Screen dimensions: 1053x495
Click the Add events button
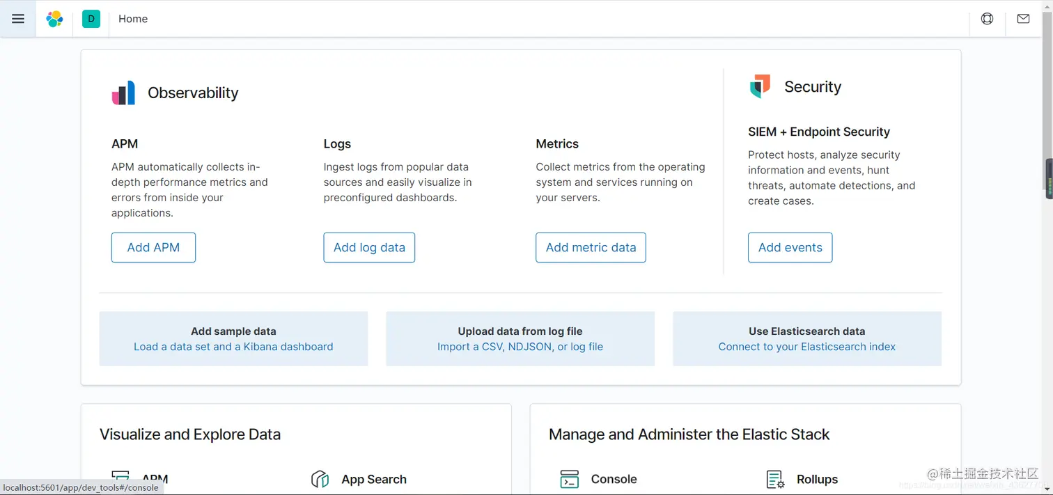coord(790,247)
